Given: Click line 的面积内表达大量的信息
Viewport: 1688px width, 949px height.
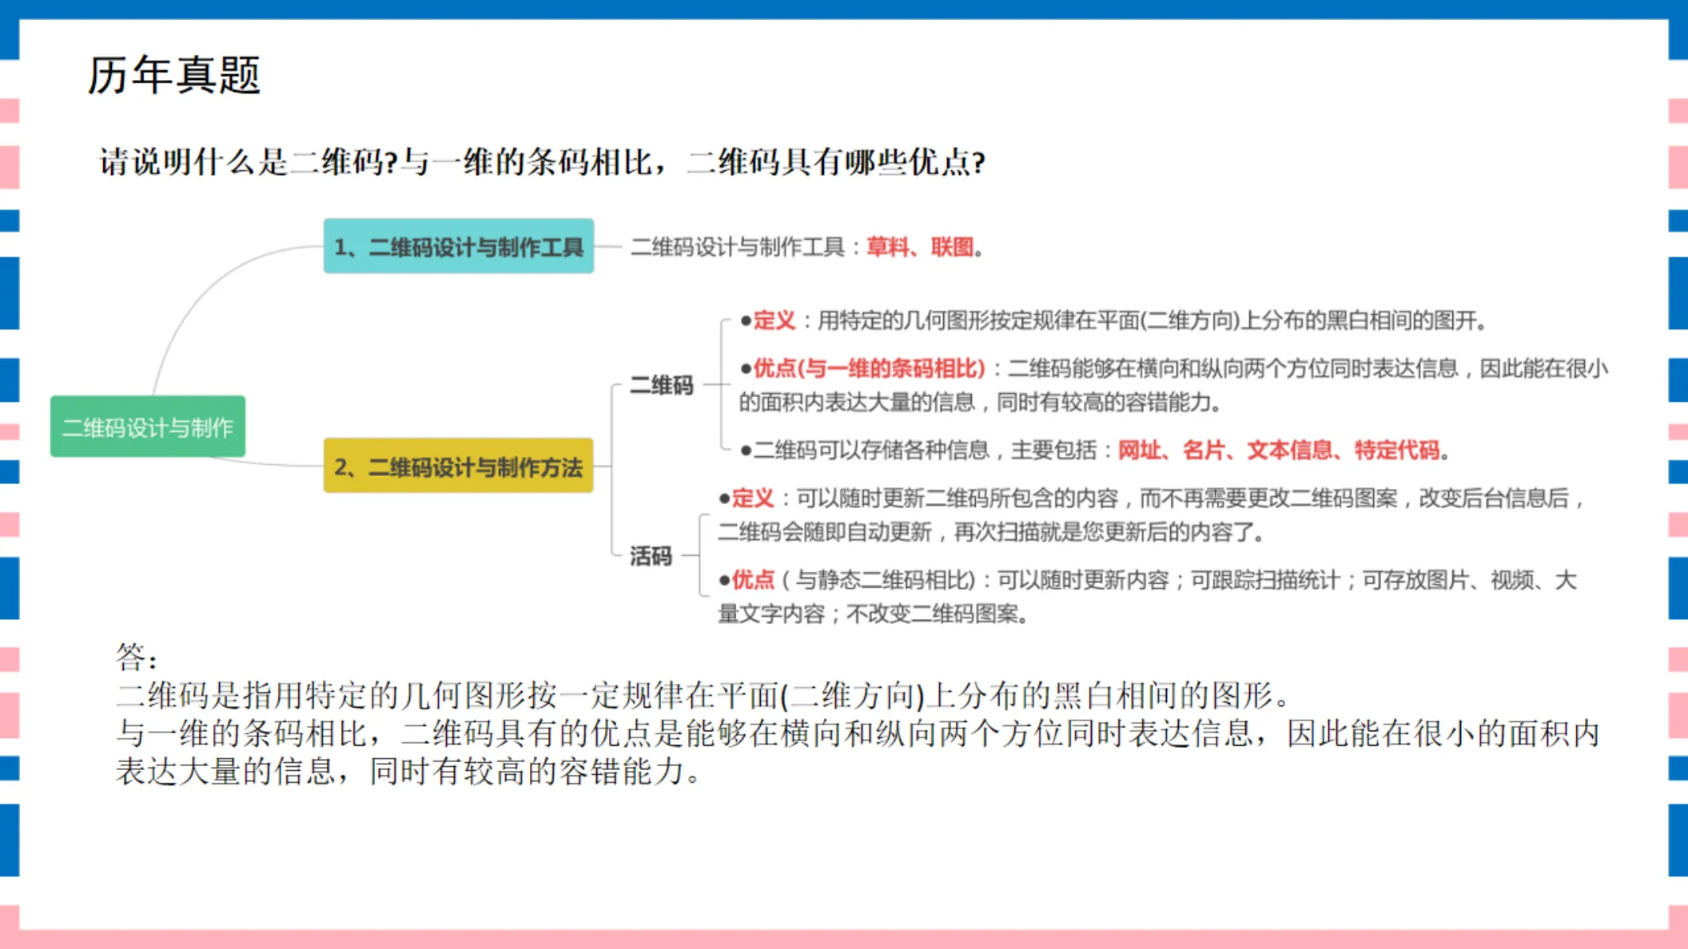Looking at the screenshot, I should coord(980,402).
